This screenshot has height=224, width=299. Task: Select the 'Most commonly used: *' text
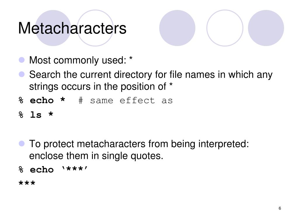coord(81,60)
